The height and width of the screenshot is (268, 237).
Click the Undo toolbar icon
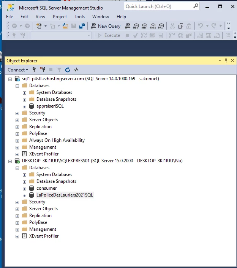pos(201,26)
